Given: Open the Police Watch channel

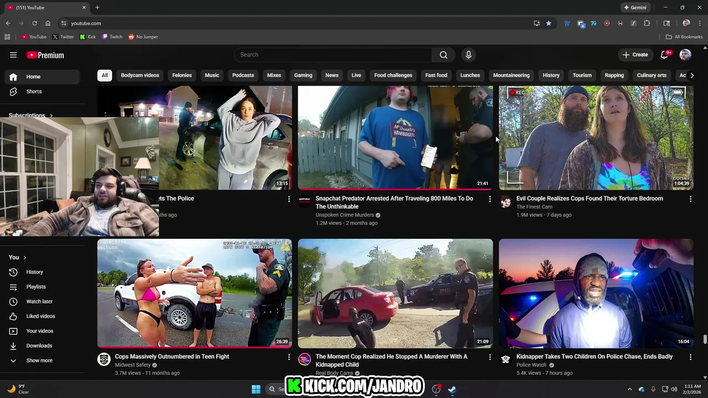Looking at the screenshot, I should 531,365.
